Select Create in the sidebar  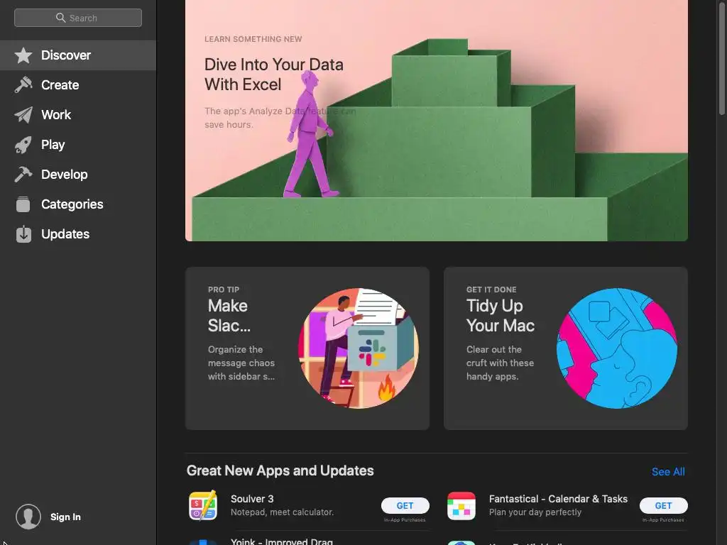click(x=78, y=85)
